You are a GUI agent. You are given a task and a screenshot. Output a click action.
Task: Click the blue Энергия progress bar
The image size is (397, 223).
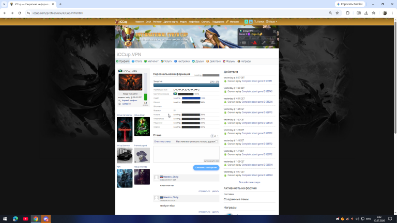[x=186, y=85]
